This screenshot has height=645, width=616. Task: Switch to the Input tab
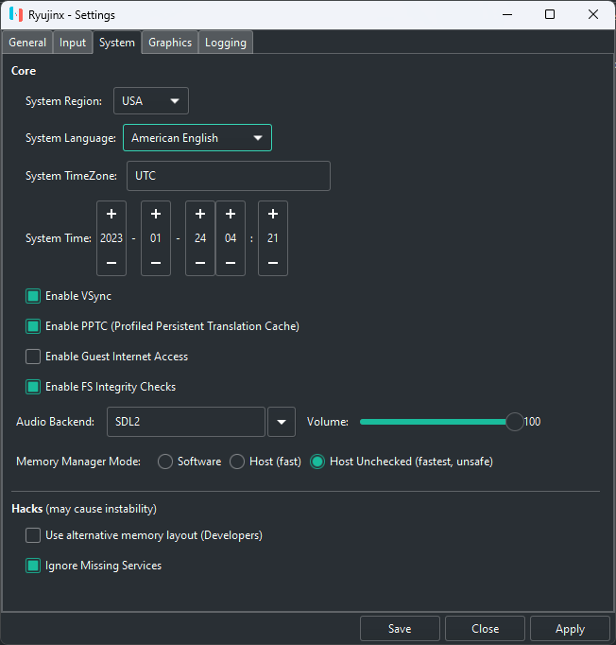(x=73, y=43)
